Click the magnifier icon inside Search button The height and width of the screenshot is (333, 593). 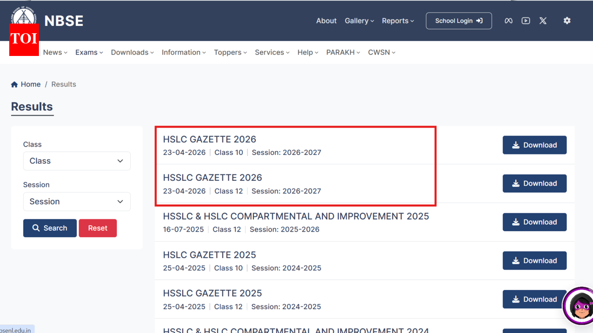(36, 228)
